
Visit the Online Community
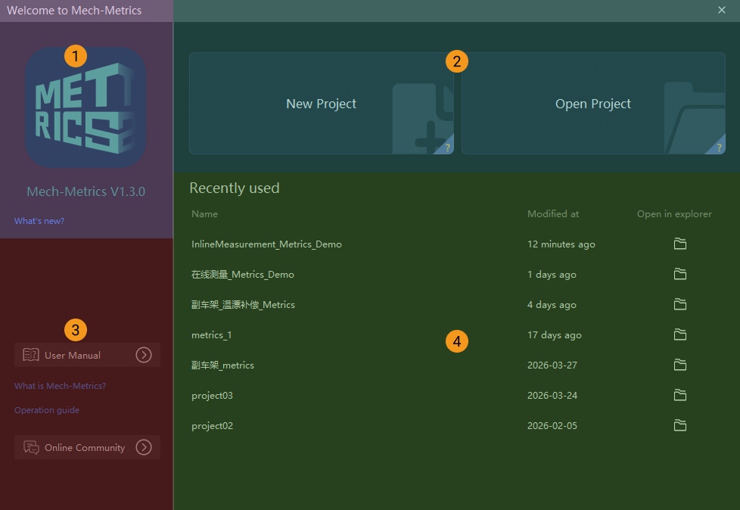tap(87, 447)
